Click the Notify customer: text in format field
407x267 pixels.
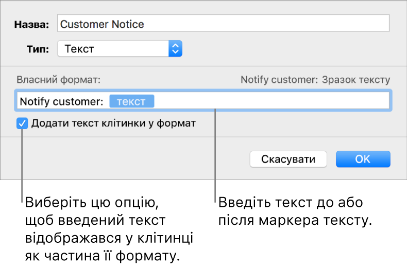[x=61, y=102]
